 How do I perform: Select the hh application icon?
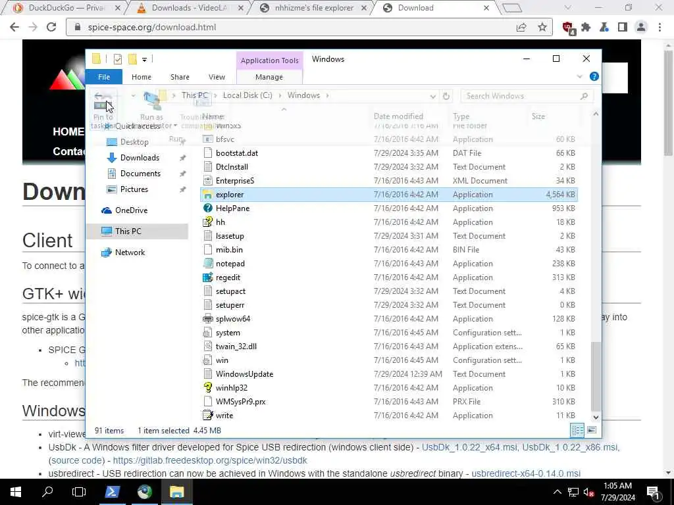(207, 222)
